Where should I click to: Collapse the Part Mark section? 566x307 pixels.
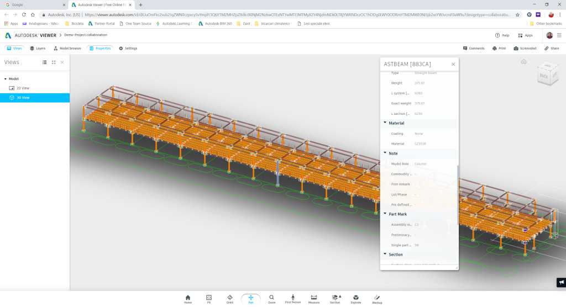click(385, 214)
